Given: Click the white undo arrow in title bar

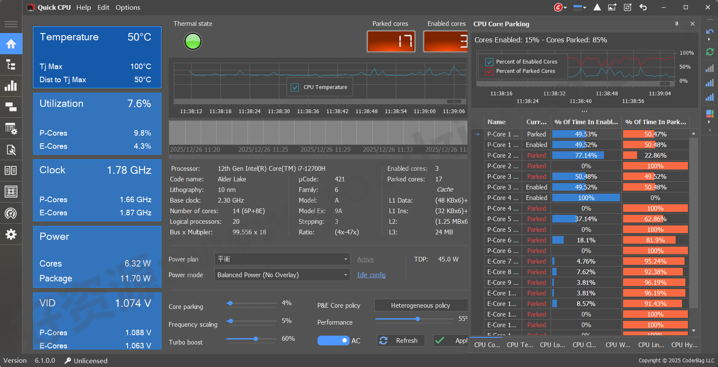Looking at the screenshot, I should click(x=643, y=7).
